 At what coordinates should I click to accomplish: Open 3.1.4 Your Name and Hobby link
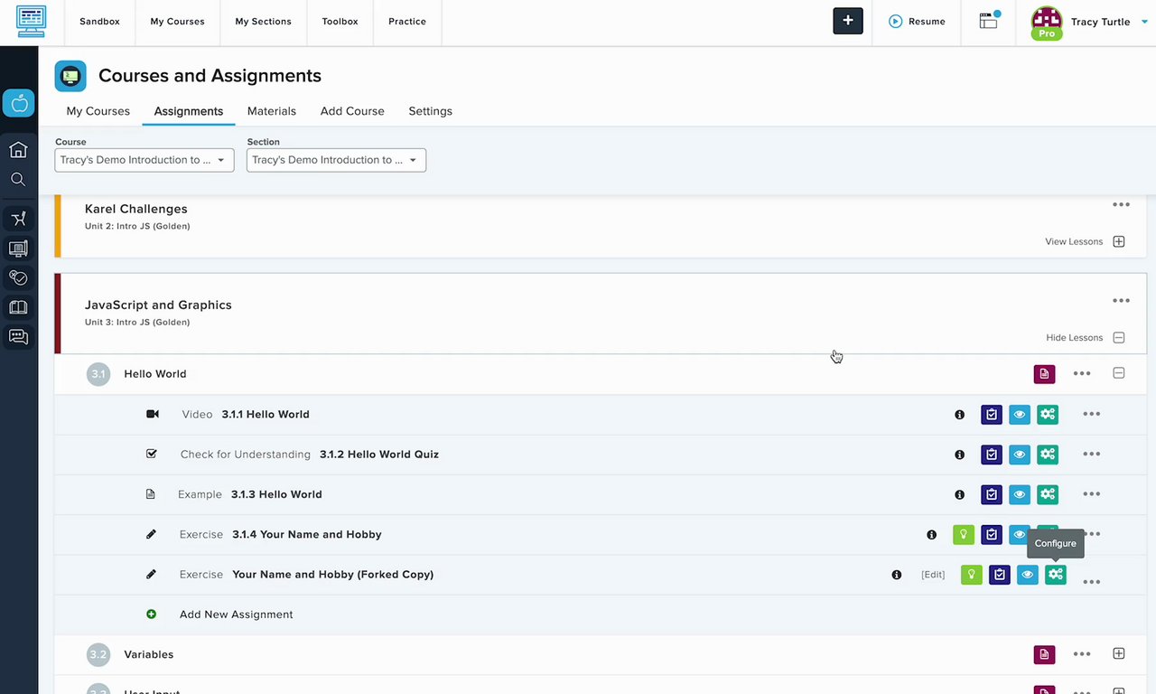[x=307, y=535]
